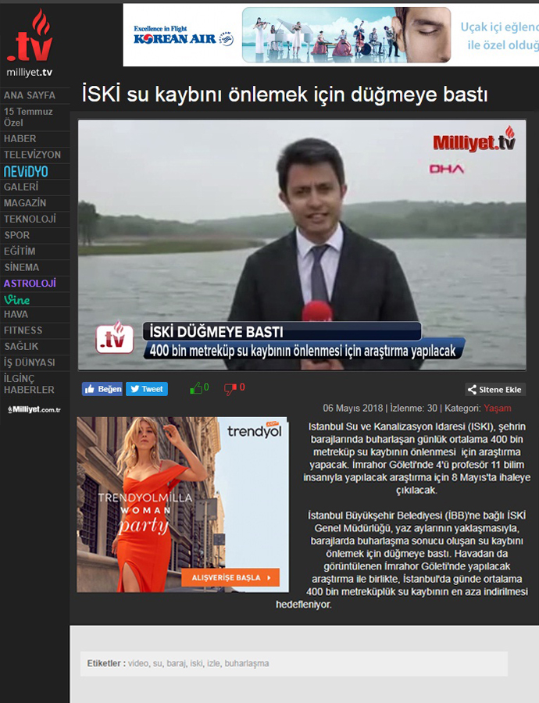
Task: Click the 'su' tag
Action: pyautogui.click(x=157, y=663)
